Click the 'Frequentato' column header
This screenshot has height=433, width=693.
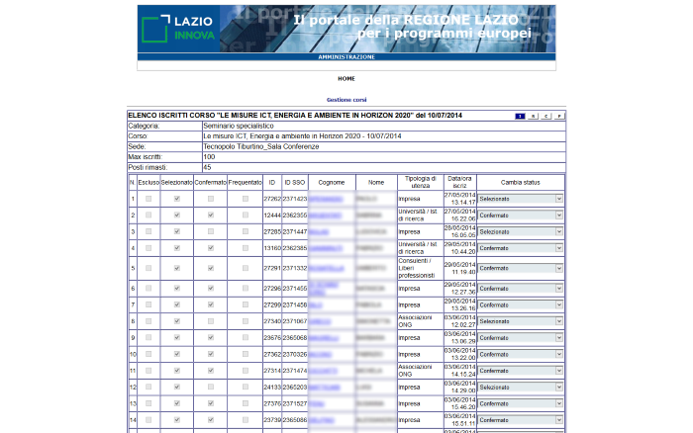point(246,182)
